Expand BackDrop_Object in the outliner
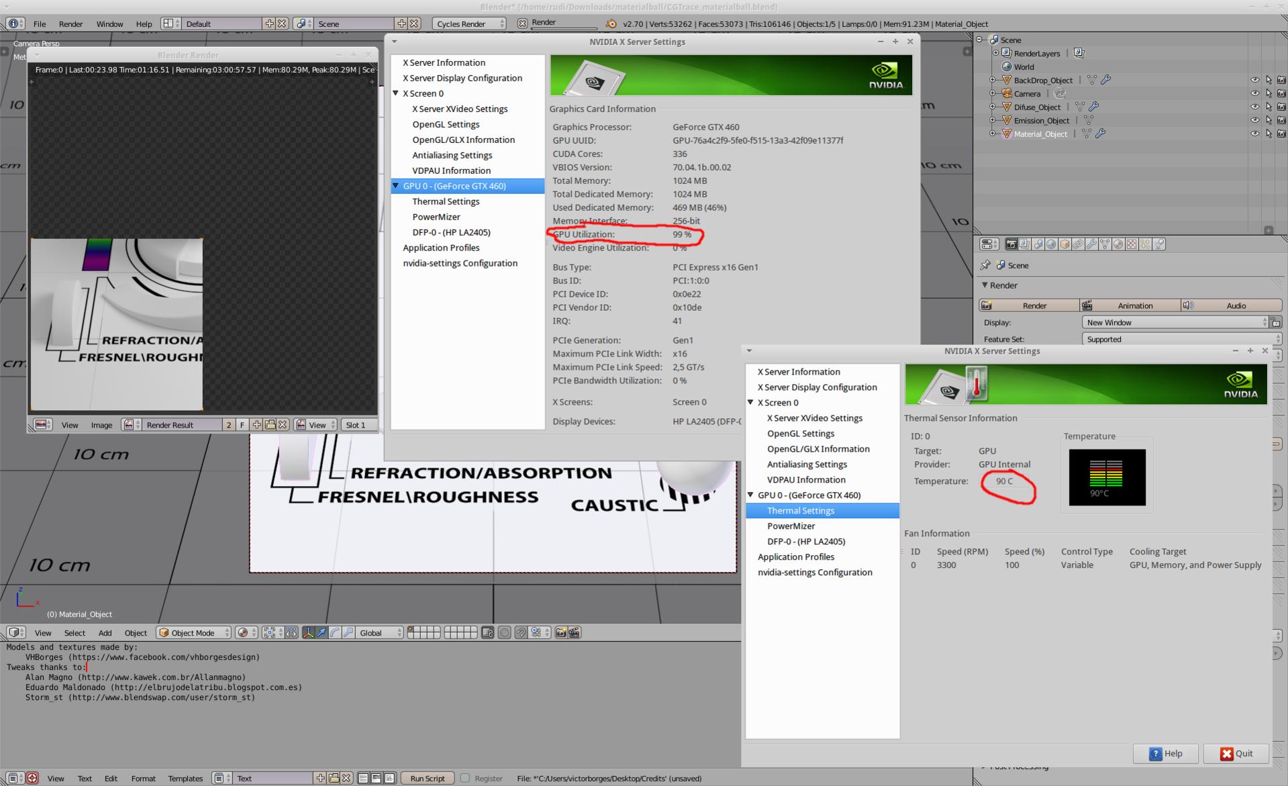Image resolution: width=1288 pixels, height=786 pixels. click(993, 80)
